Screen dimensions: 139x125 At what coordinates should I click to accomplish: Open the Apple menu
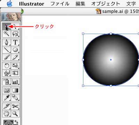(10, 4)
